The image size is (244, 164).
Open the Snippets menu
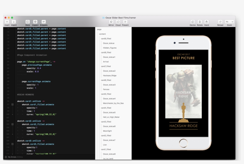pos(43,22)
